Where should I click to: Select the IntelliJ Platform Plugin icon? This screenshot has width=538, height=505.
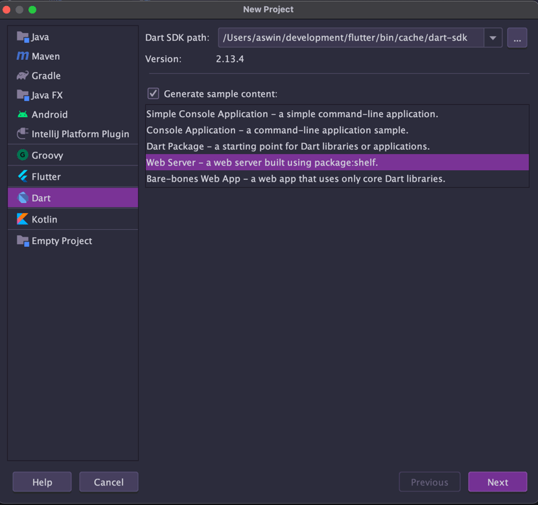click(x=23, y=133)
